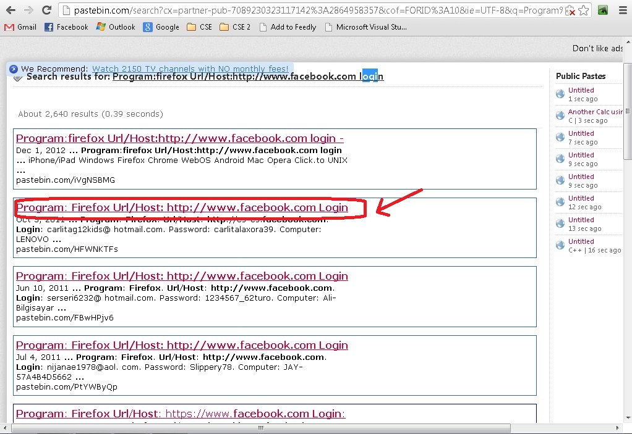632x434 pixels.
Task: Click the browser Forward arrow
Action: click(28, 10)
